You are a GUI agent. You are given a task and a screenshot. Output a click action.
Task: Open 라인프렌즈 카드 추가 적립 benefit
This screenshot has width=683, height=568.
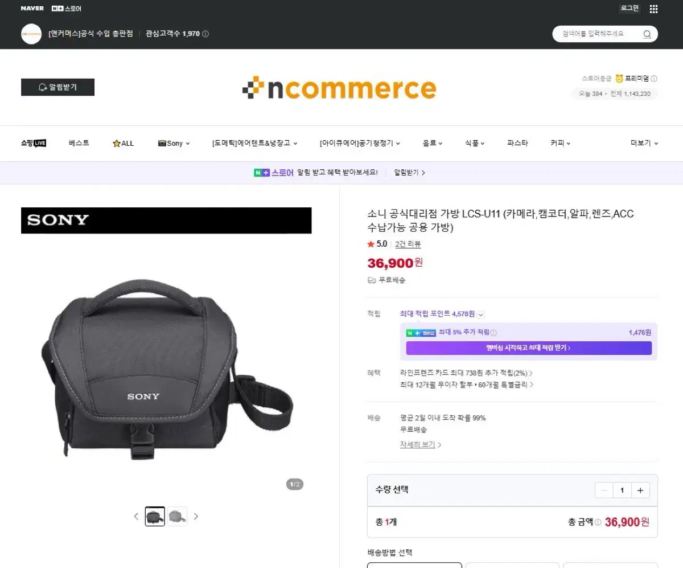click(x=467, y=373)
